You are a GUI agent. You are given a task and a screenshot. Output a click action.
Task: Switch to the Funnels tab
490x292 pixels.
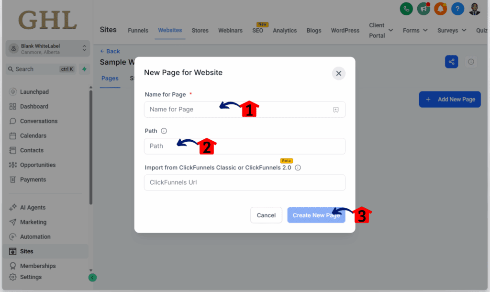coord(138,30)
